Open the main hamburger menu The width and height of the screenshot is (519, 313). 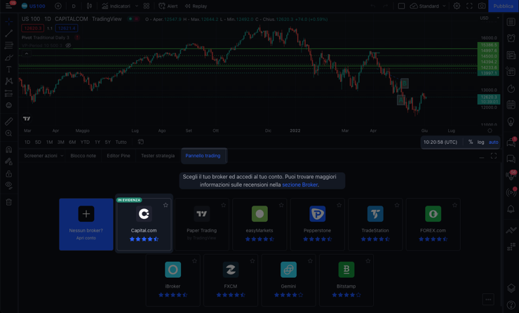pyautogui.click(x=8, y=6)
